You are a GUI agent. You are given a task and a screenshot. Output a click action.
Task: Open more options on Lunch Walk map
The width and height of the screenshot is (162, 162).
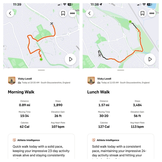(152, 13)
